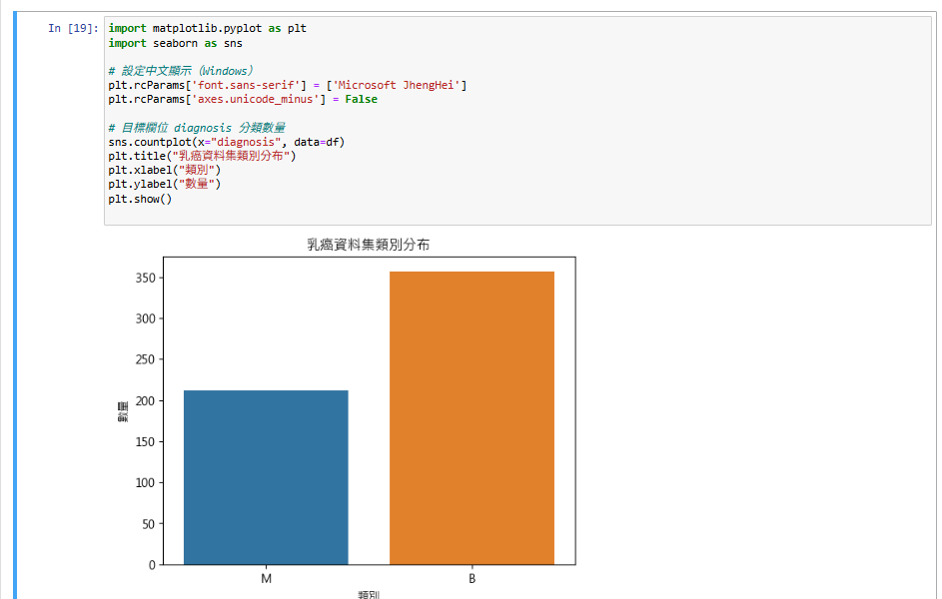Click the font.sans-serif rcParams line

[x=287, y=85]
